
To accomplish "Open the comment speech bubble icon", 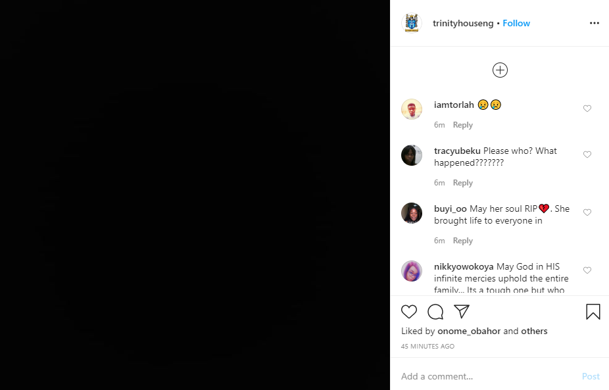I will pos(435,312).
